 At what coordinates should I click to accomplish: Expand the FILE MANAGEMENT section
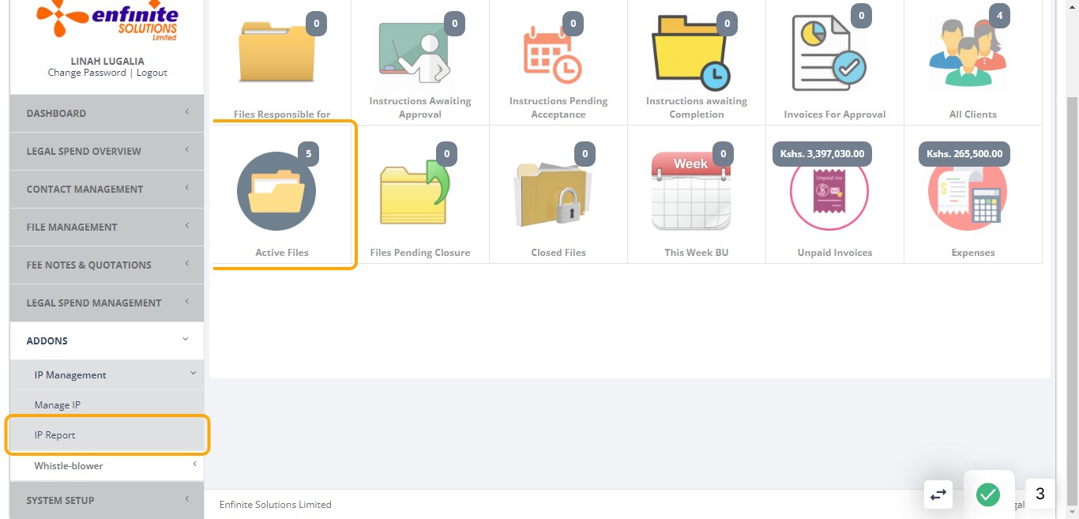(x=107, y=227)
